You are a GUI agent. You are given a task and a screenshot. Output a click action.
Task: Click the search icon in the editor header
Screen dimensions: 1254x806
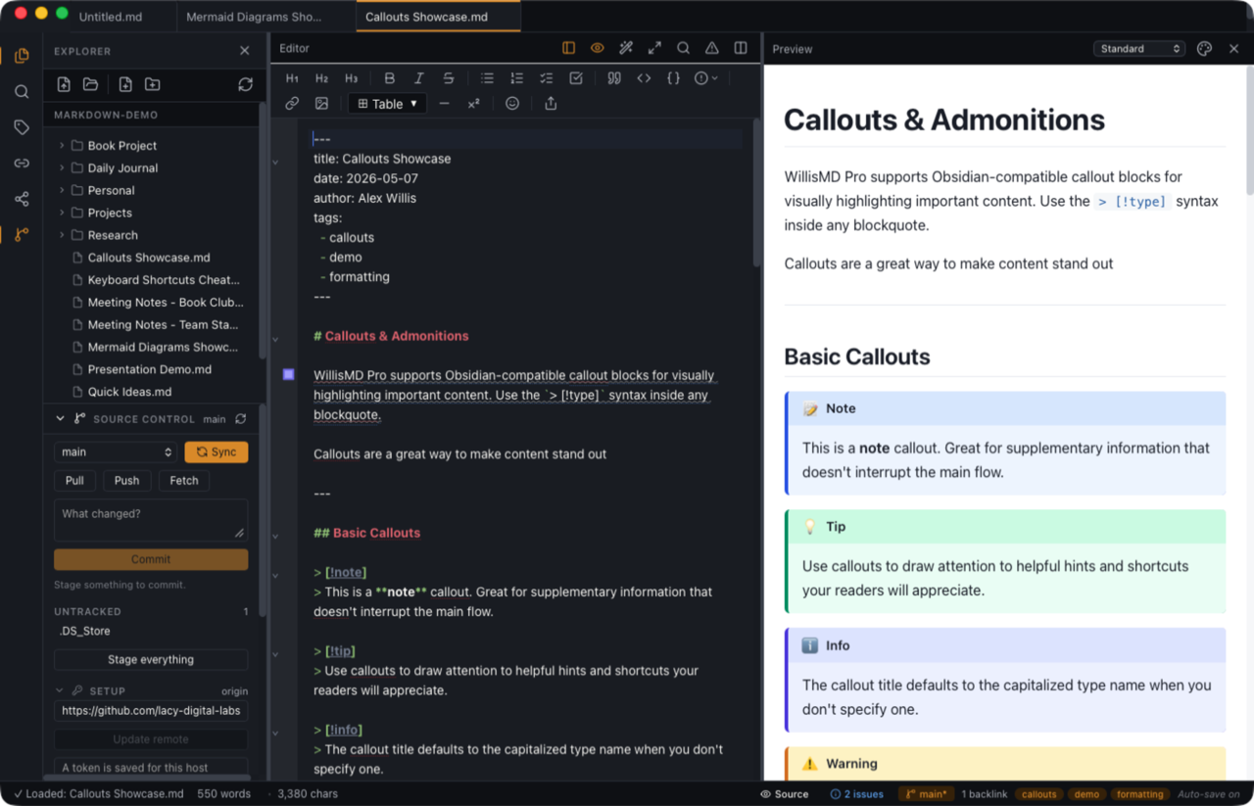click(x=684, y=48)
